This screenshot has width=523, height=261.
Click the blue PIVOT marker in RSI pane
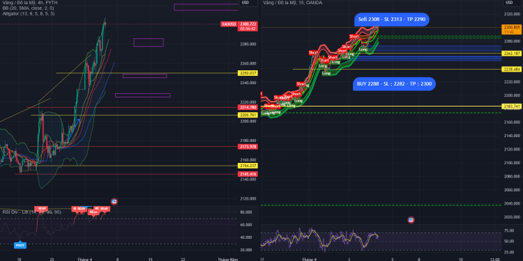click(x=20, y=246)
